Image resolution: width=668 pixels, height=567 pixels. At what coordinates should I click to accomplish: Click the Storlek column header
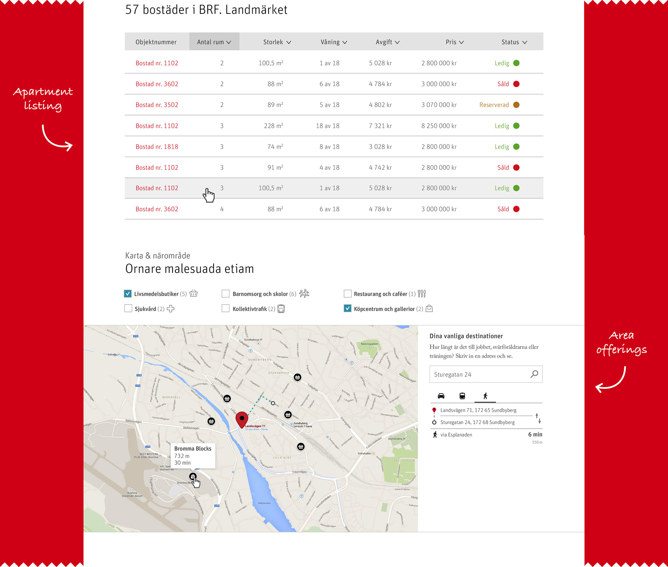[277, 42]
